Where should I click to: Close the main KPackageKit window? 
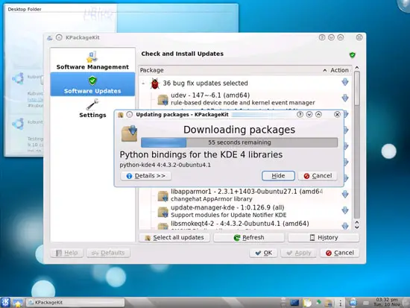[359, 37]
